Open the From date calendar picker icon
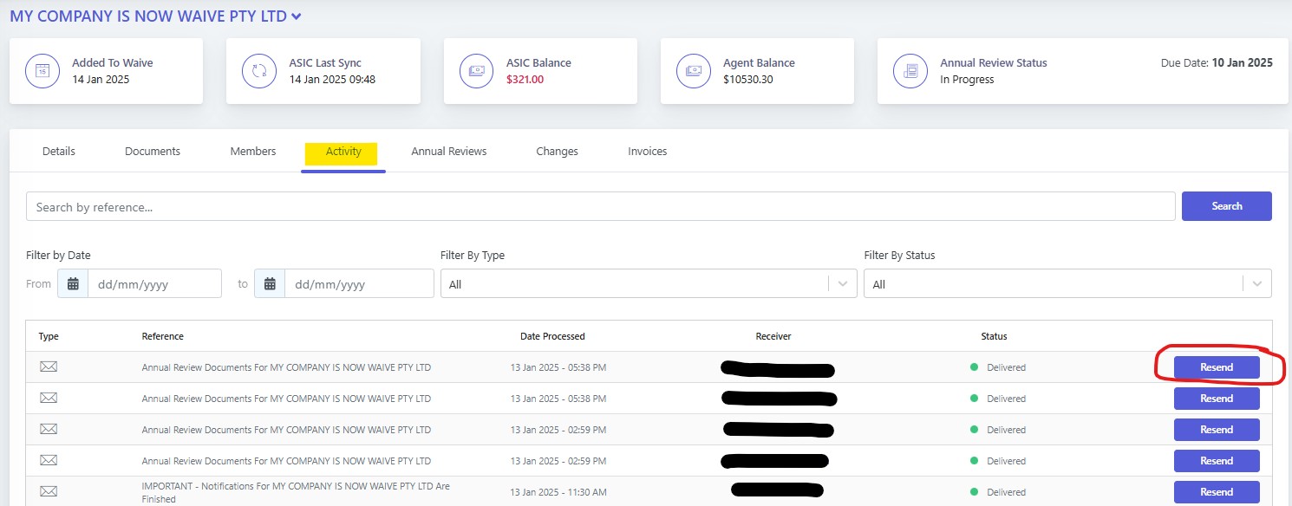 pos(73,284)
